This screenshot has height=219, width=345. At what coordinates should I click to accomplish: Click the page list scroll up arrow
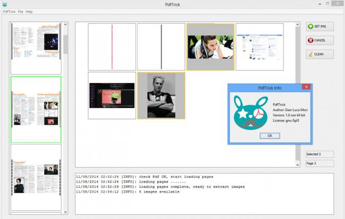click(65, 24)
